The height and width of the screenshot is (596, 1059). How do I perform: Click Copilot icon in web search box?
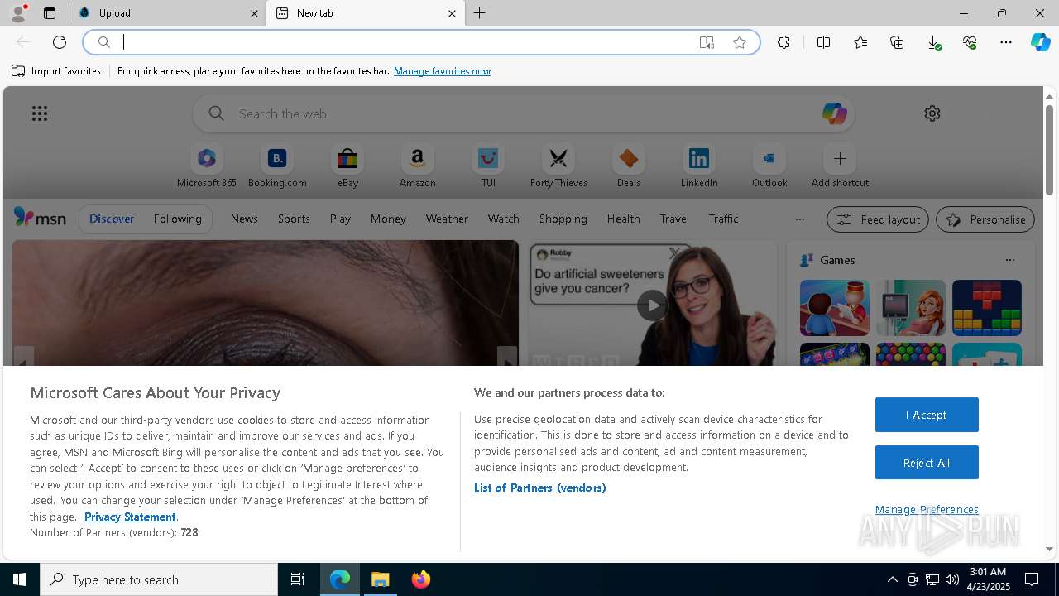coord(834,113)
